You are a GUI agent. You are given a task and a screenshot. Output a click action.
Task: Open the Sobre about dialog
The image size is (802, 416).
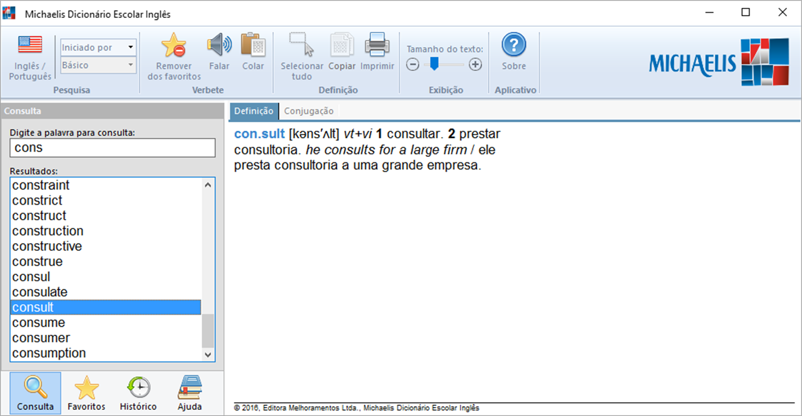[x=514, y=52]
